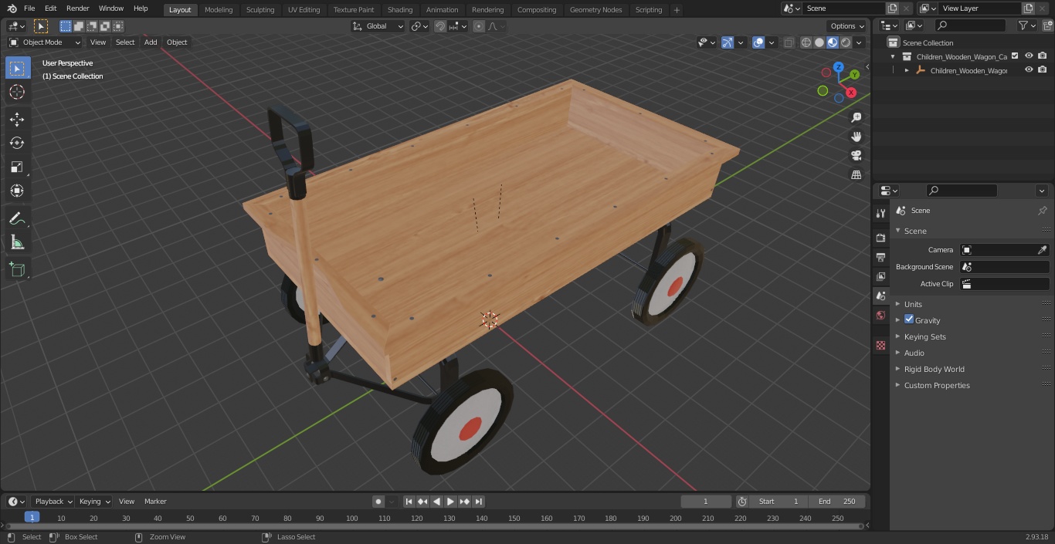
Task: Uncheck Children_Wooden_Wagon_Ca collection exclude checkbox
Action: pyautogui.click(x=1015, y=56)
